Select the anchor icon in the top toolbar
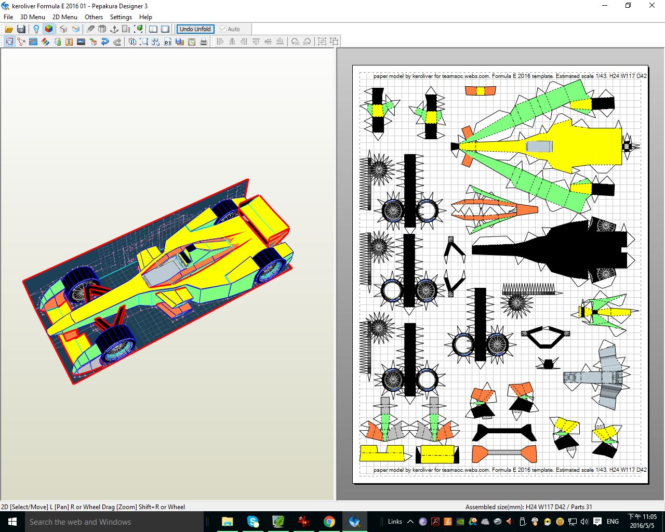Image resolution: width=665 pixels, height=532 pixels. pos(114,29)
